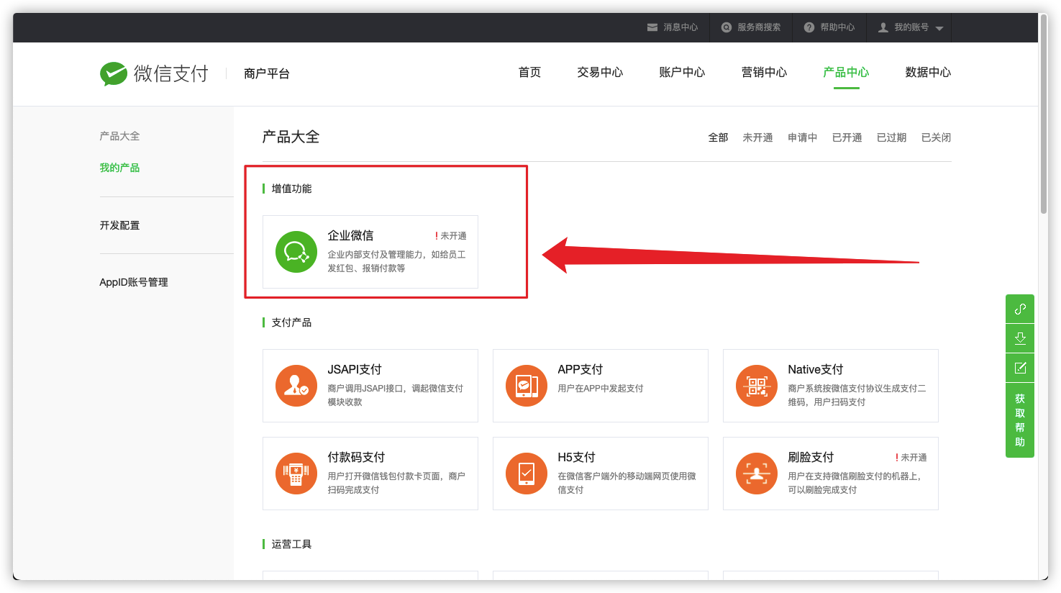Click 获取帮助 green button

(x=1020, y=420)
